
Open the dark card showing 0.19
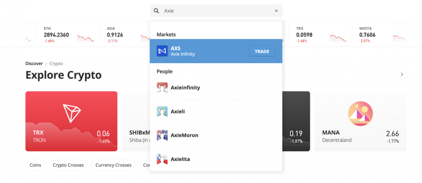click(296, 121)
